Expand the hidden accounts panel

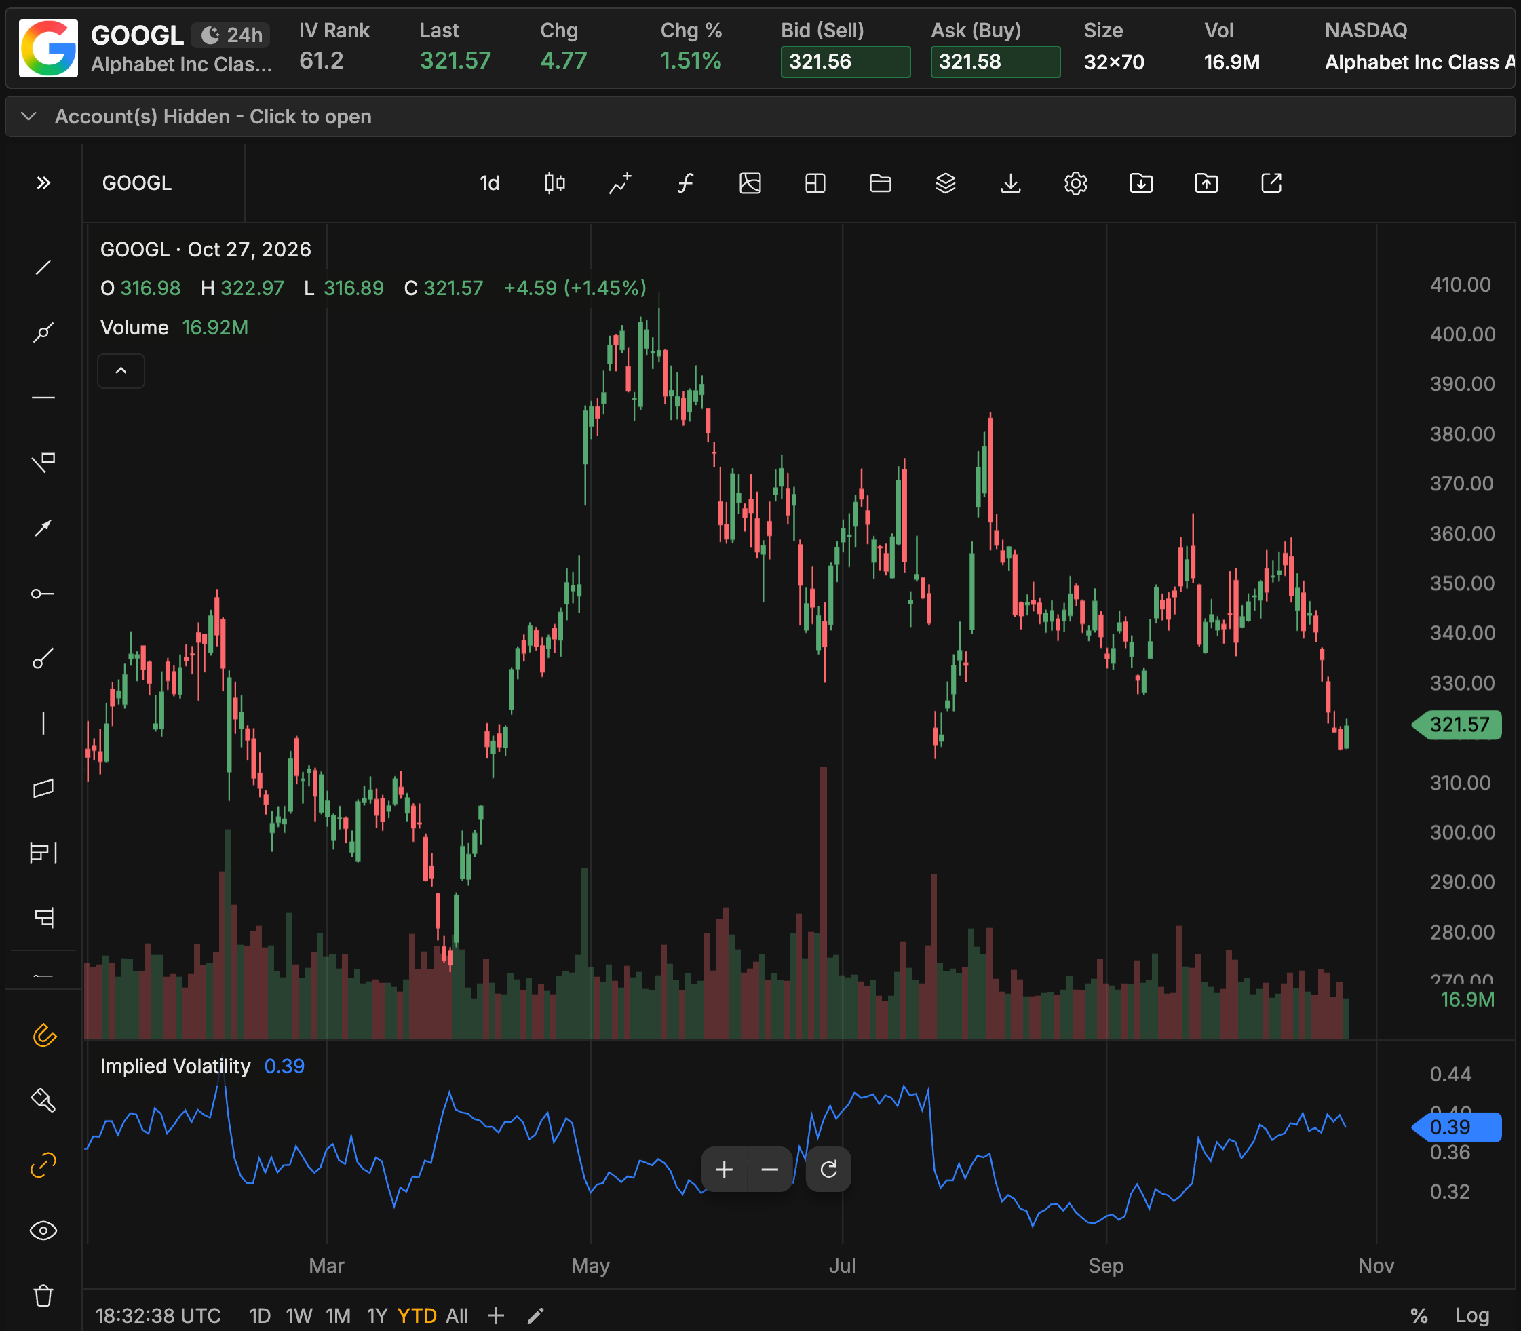(760, 117)
